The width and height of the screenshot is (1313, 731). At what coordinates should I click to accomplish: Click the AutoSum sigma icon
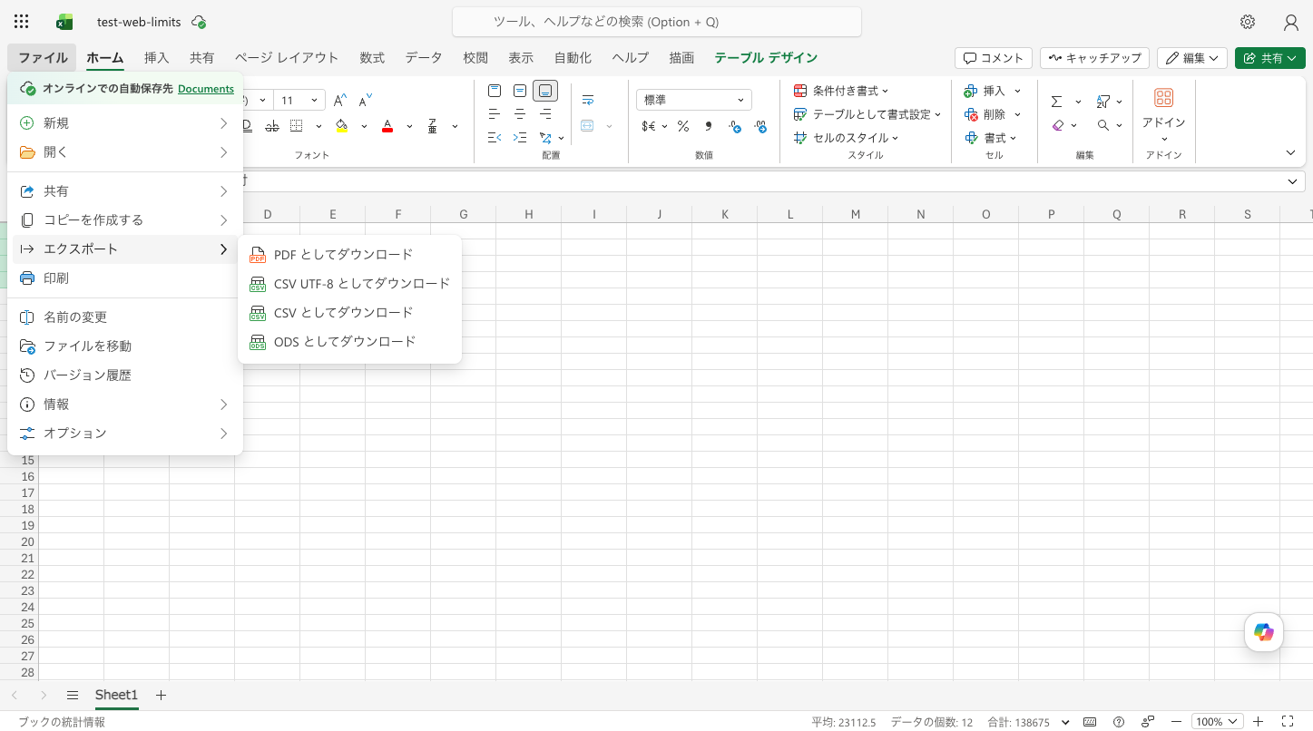tap(1057, 102)
